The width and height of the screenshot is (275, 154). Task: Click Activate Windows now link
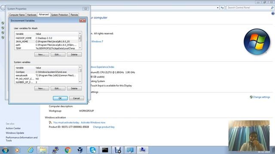pyautogui.click(x=93, y=123)
